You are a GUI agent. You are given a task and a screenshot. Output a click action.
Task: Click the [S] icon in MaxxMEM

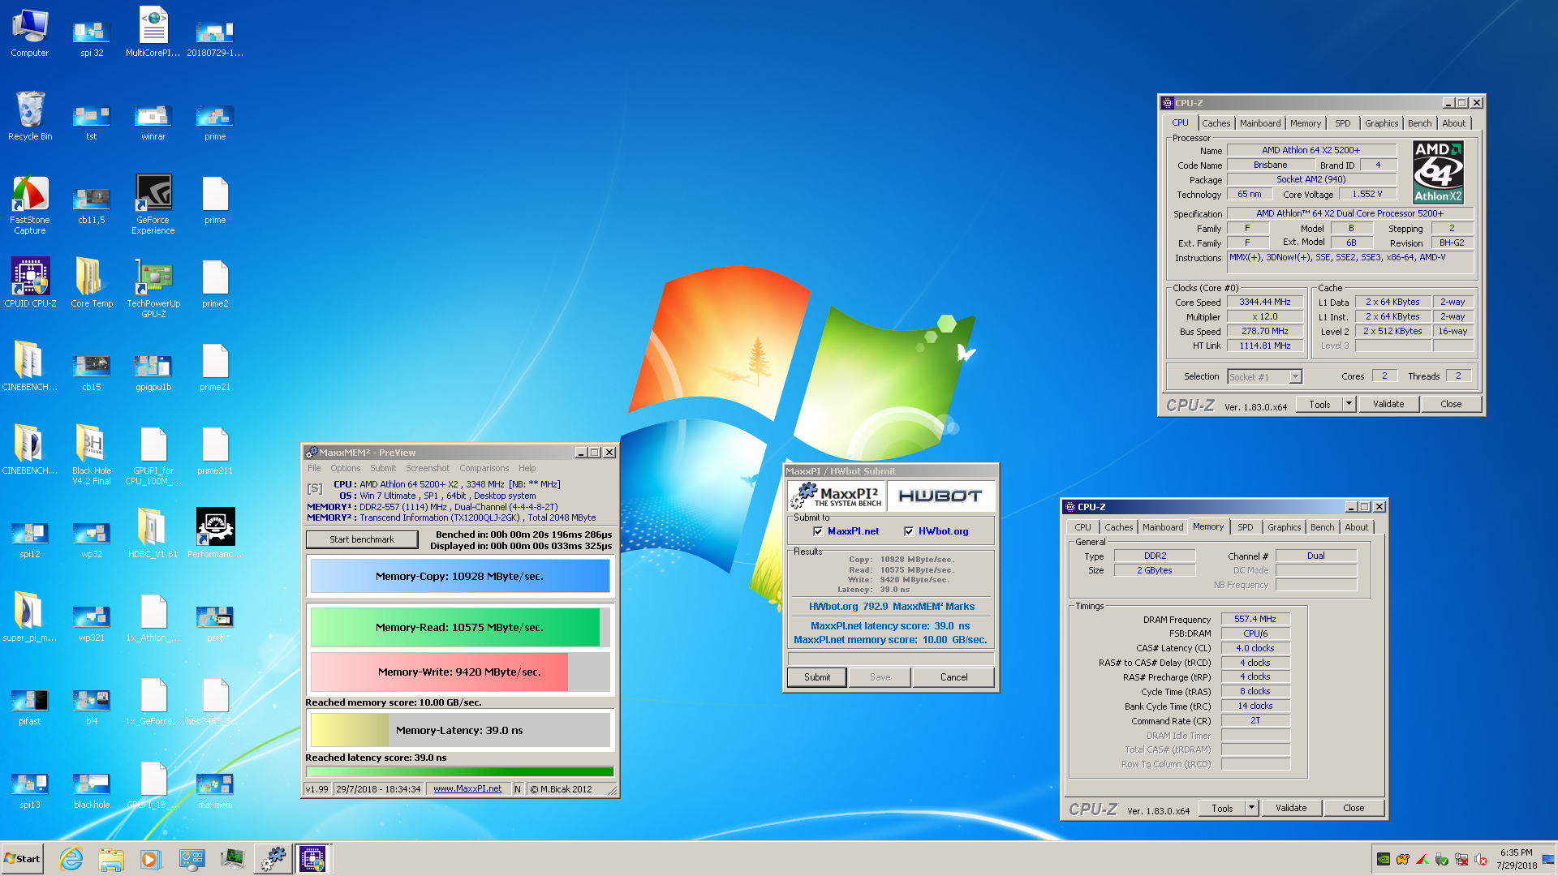(x=315, y=488)
